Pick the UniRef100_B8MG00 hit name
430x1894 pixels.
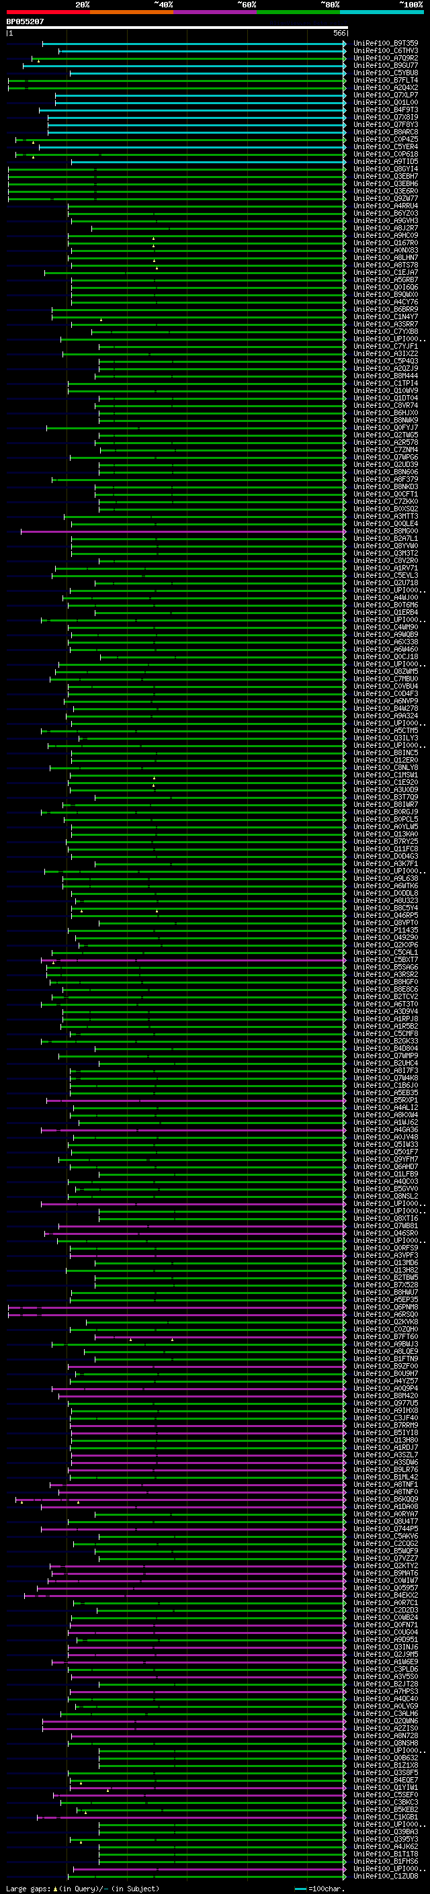pyautogui.click(x=386, y=531)
